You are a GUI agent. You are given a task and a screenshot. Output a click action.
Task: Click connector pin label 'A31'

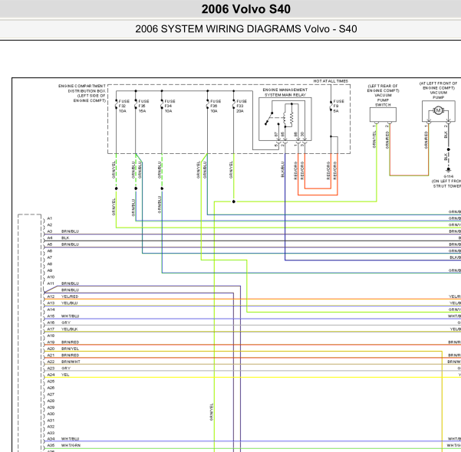coord(51,421)
